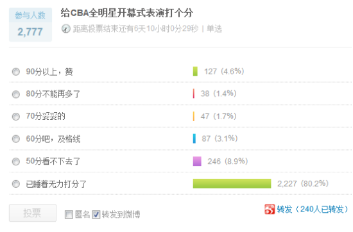Click the 2,227 (80.2%) vote count text
This screenshot has width=353, height=232.
[303, 184]
